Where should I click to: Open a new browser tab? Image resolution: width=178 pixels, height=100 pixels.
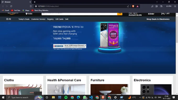(35, 2)
